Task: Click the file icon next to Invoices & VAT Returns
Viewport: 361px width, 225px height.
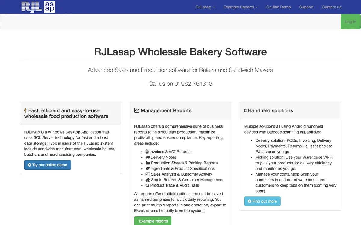Action: click(147, 151)
